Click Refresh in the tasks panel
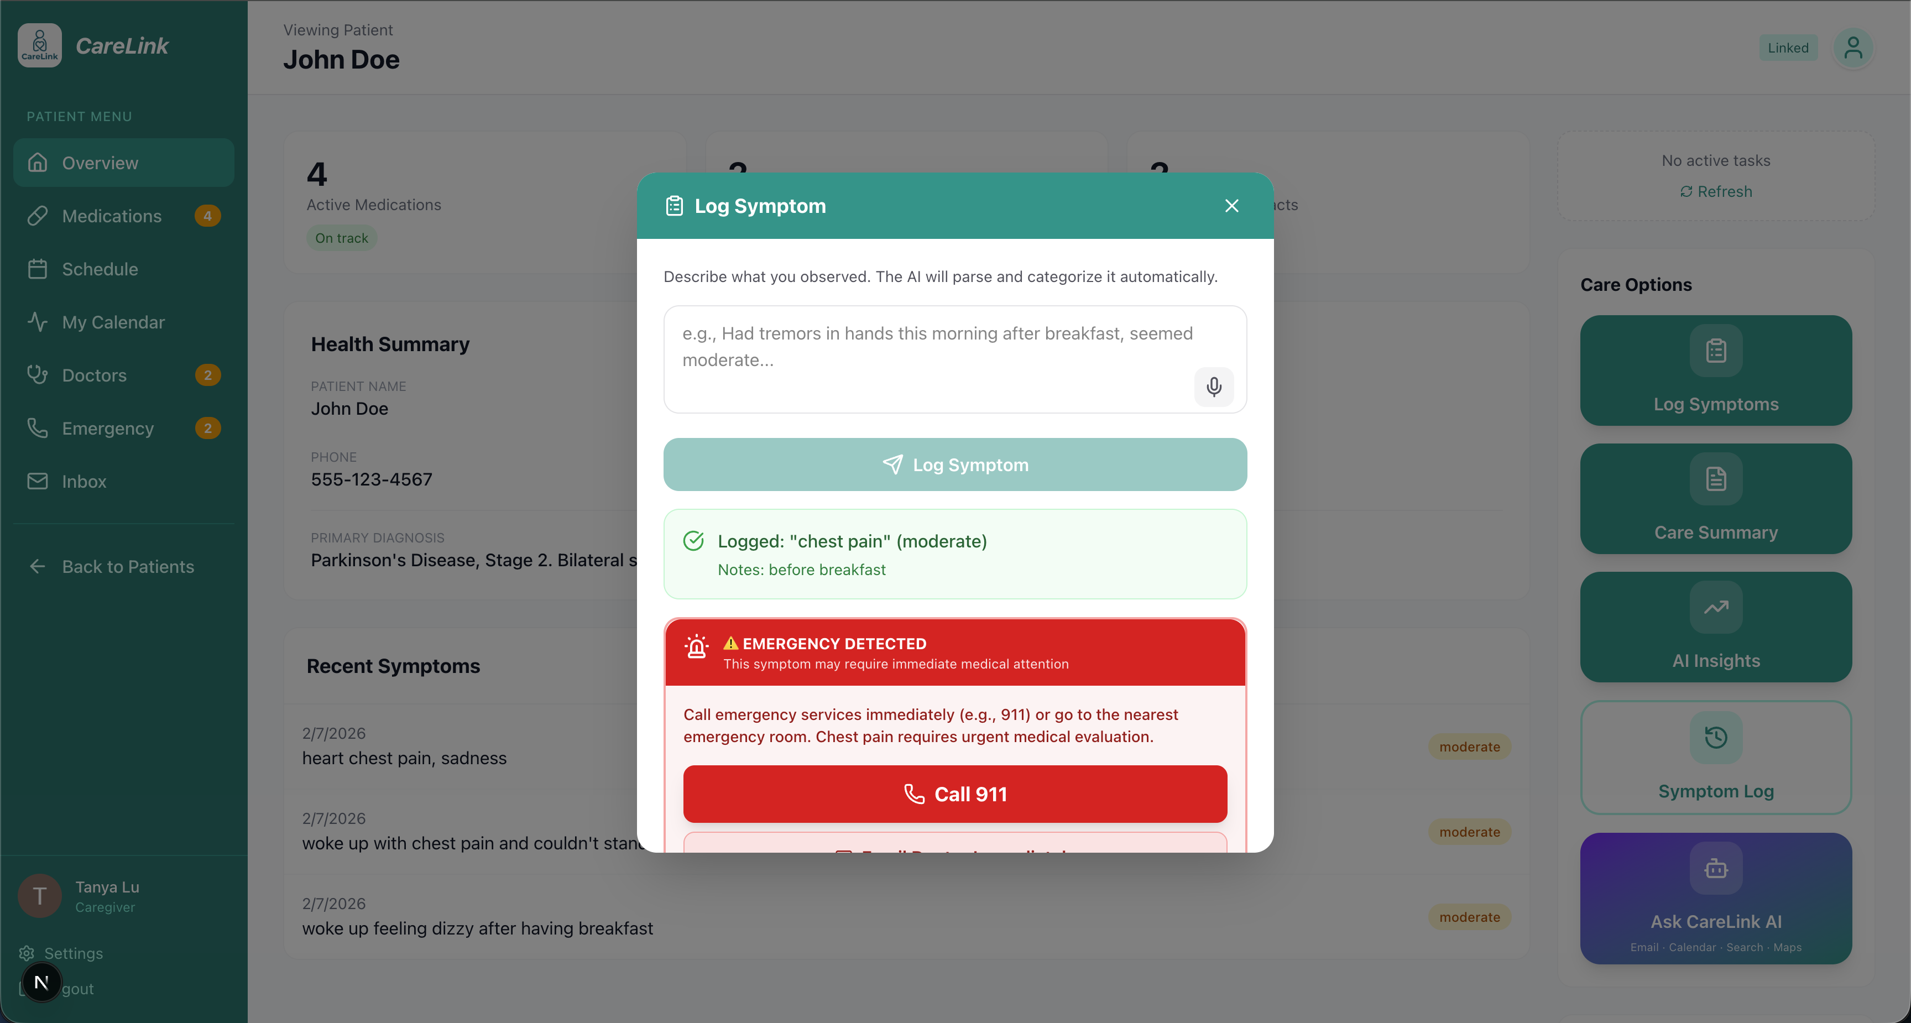This screenshot has width=1911, height=1023. (x=1715, y=191)
